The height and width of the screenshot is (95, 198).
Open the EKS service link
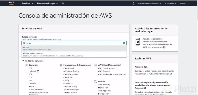(30, 80)
